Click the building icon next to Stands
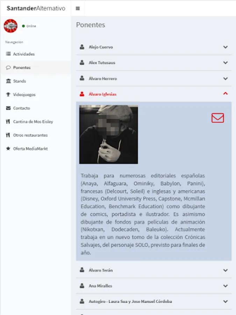Screen dimensions: 236x315 pyautogui.click(x=8, y=81)
